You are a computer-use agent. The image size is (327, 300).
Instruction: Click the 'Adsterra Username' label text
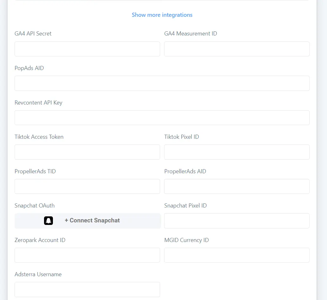(x=38, y=274)
